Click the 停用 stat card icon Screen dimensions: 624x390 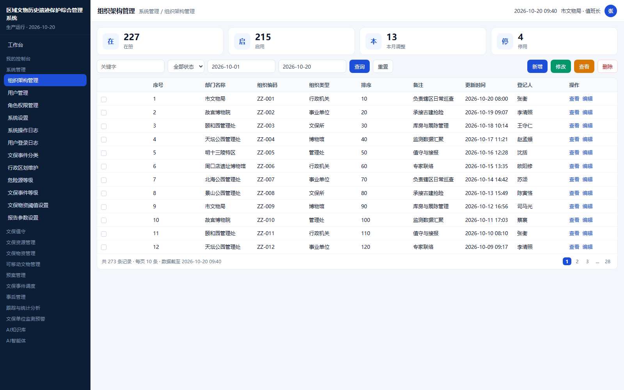[505, 41]
